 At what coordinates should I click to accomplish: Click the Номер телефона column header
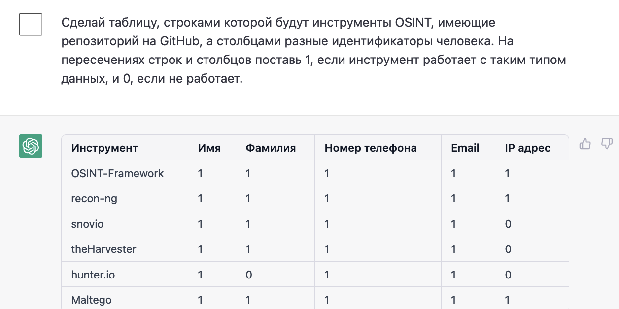[x=371, y=148]
